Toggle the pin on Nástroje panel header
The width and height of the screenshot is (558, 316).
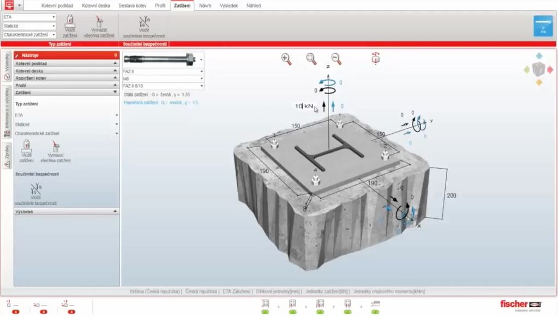tap(115, 56)
